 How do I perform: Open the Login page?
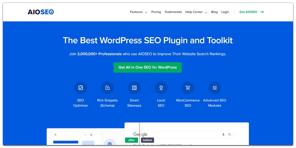[225, 12]
